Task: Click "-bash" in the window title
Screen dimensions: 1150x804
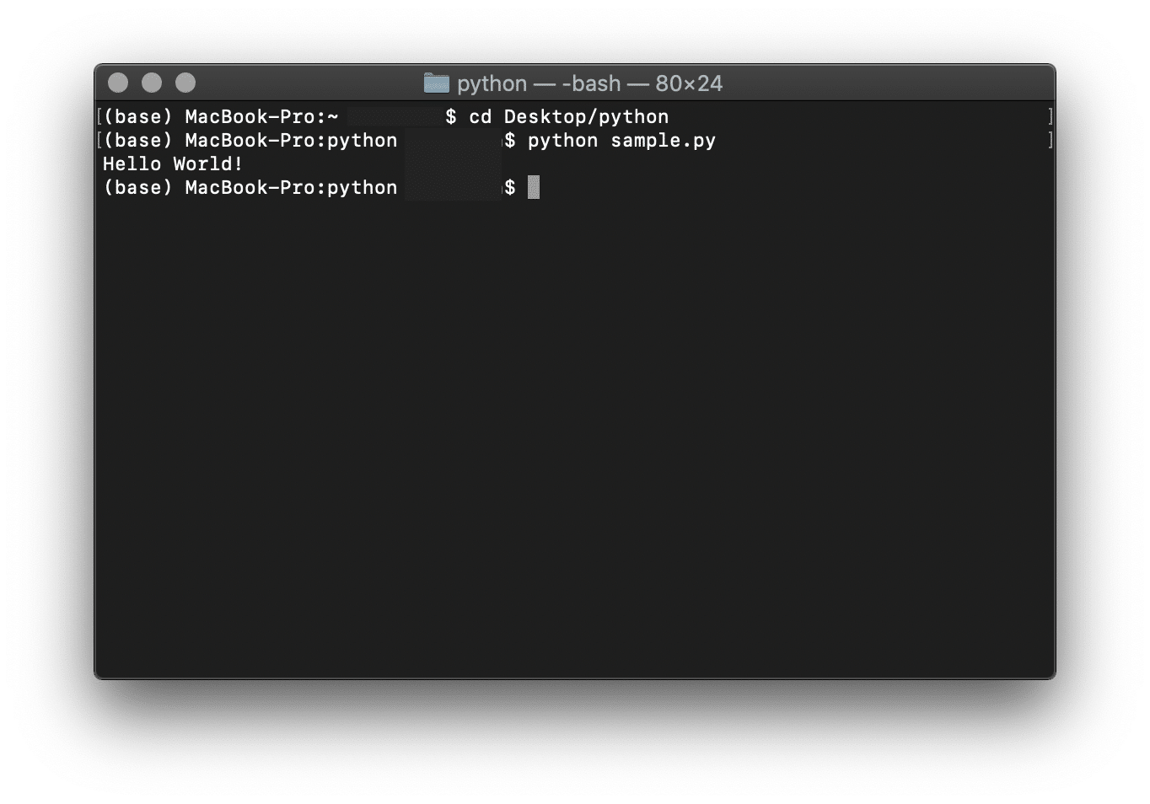Action: (x=591, y=83)
